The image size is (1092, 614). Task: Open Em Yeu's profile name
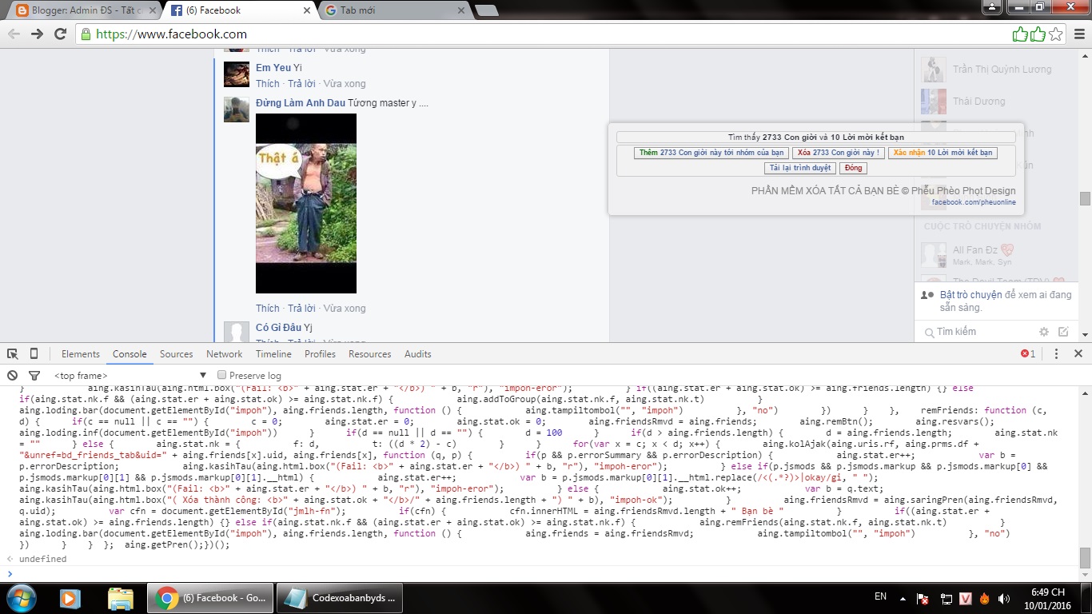coord(273,68)
